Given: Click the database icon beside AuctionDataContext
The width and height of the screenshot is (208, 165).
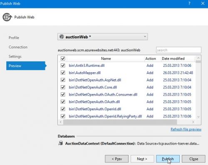Looking at the screenshot, I should pyautogui.click(x=61, y=143).
